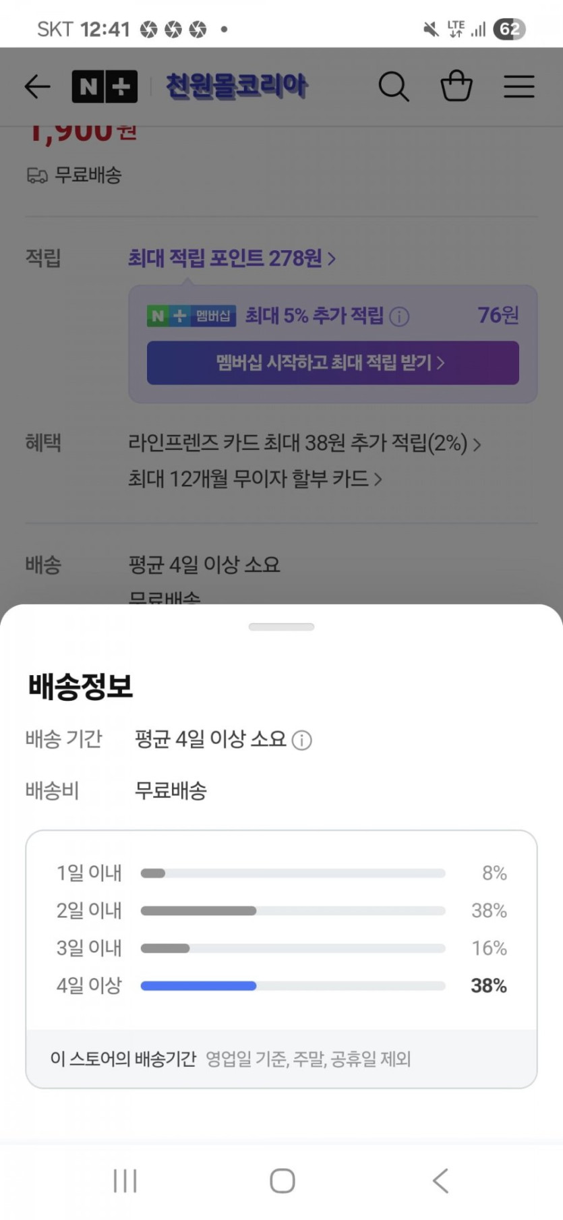Open 천원몰코리아 store name link
Image resolution: width=563 pixels, height=1220 pixels.
pyautogui.click(x=237, y=86)
